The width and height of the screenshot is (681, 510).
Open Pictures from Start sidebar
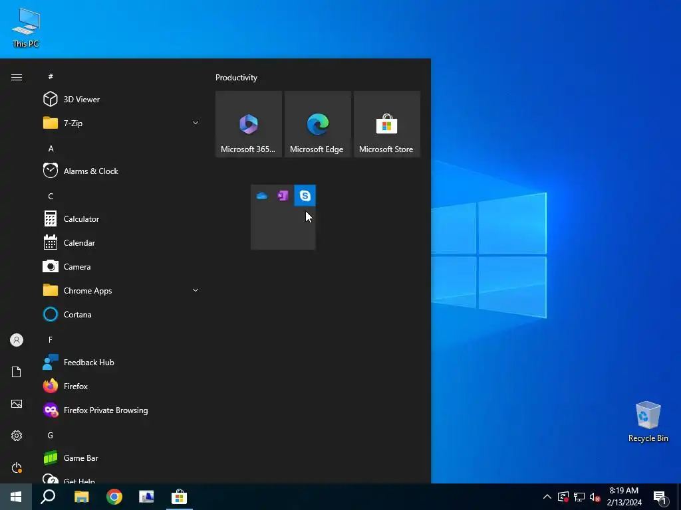pos(17,404)
